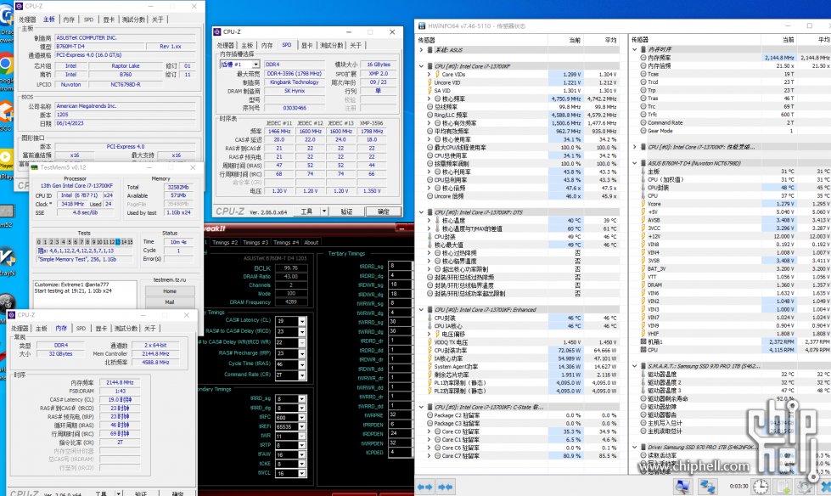Screen dimensions: 831x496
Task: Click the bottom CPU-Z memory window title icon
Action: click(12, 314)
